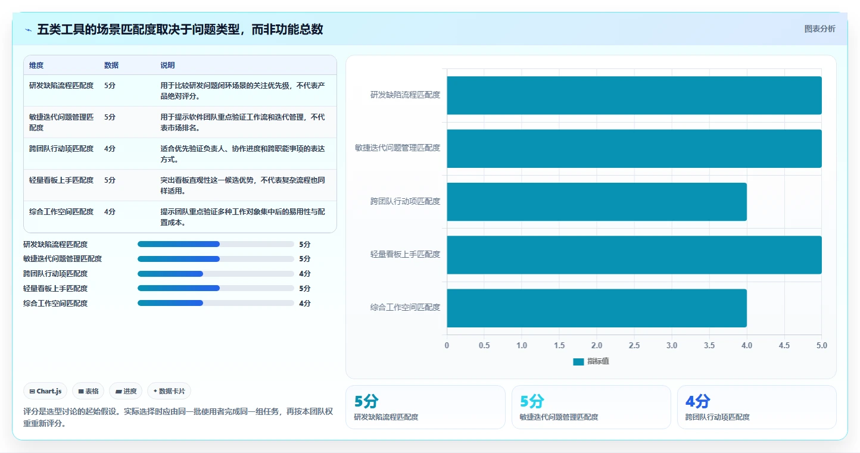Viewport: 860px width, 453px height.
Task: Click x-axis tick label 5.0
Action: tap(822, 345)
